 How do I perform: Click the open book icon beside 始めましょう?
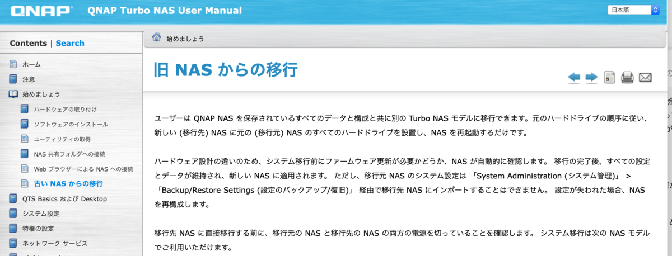pyautogui.click(x=13, y=94)
